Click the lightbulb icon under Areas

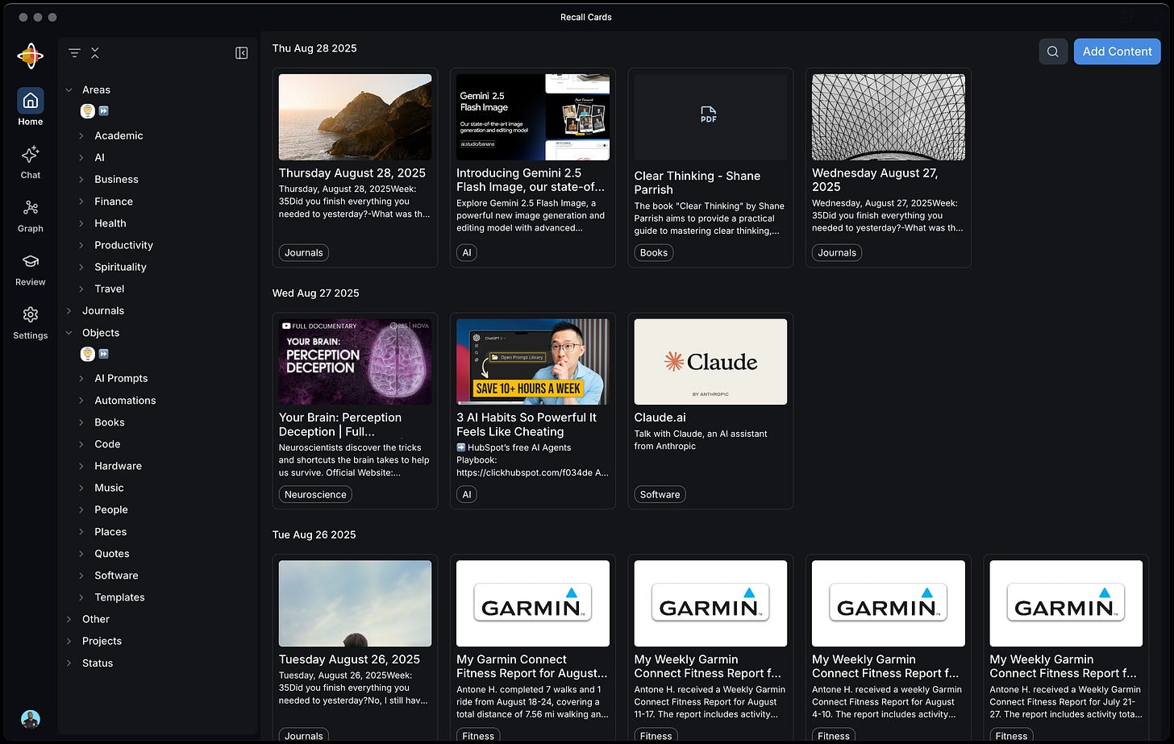pos(87,111)
